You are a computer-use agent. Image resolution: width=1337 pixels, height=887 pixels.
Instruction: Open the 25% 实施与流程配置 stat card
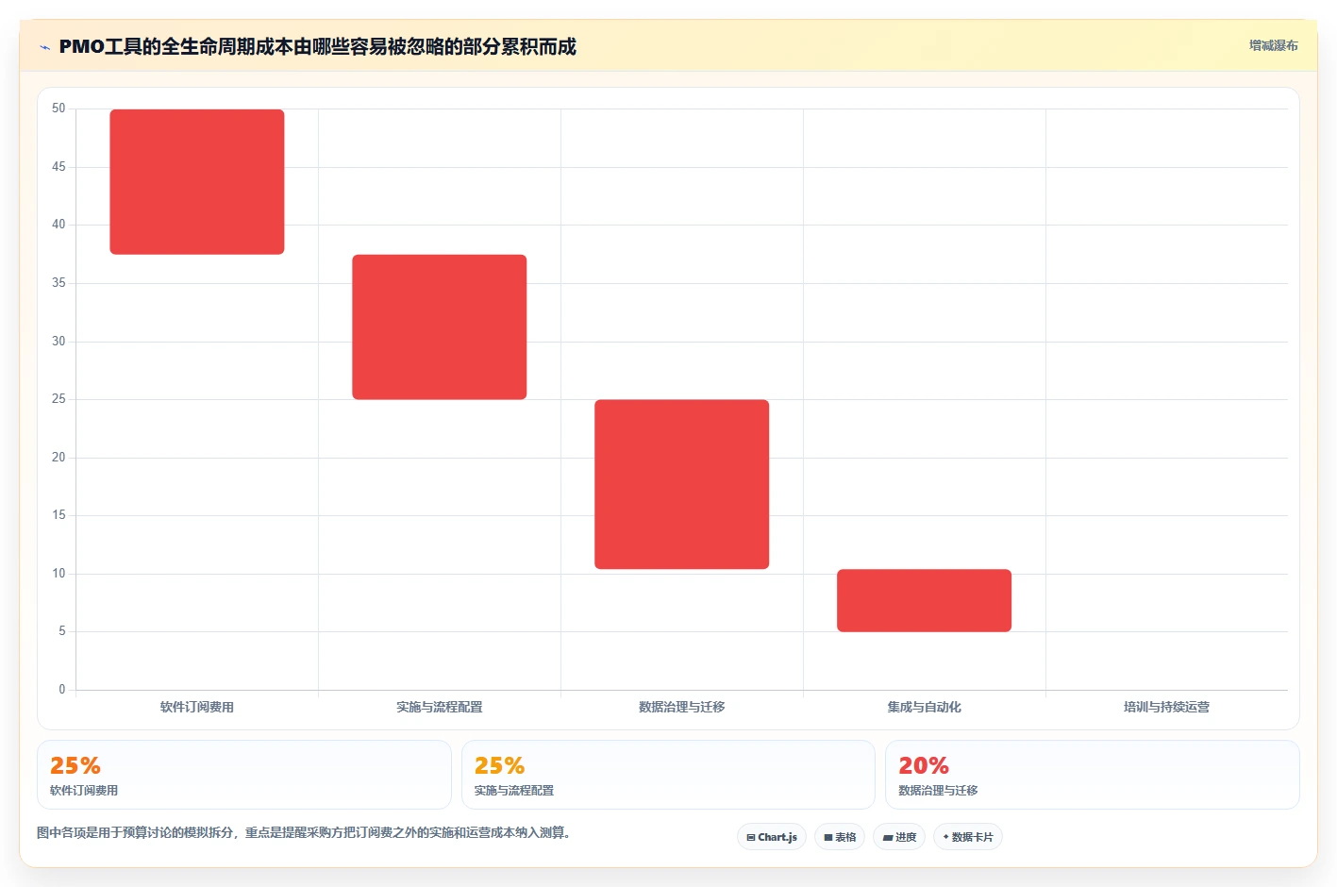pos(668,775)
